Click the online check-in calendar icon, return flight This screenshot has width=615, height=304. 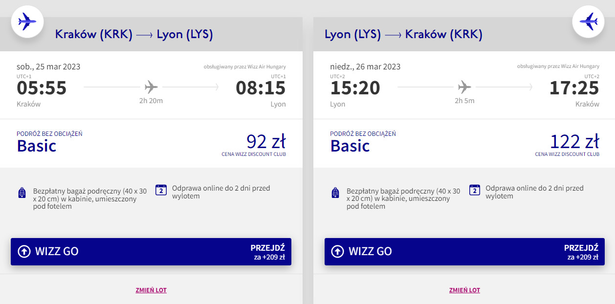[x=474, y=190]
